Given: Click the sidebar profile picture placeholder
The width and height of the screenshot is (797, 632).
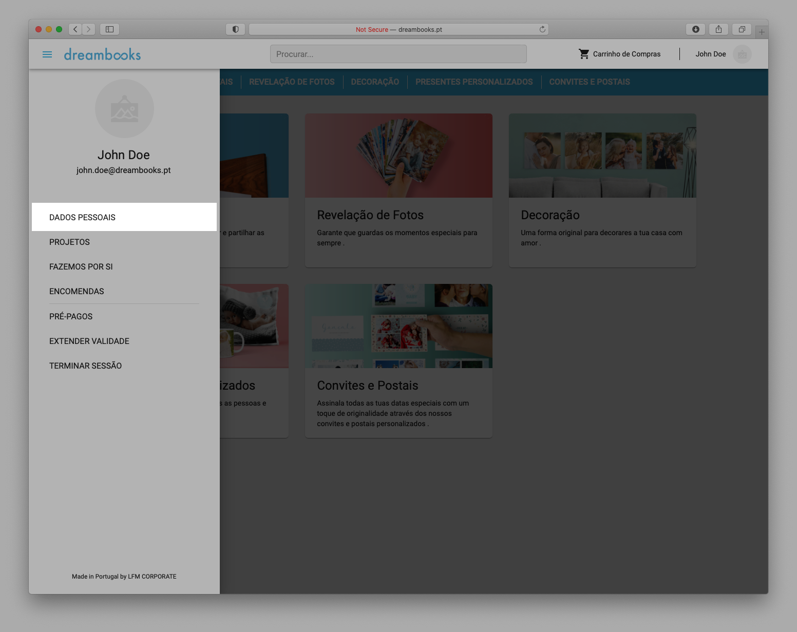Looking at the screenshot, I should click(x=124, y=109).
